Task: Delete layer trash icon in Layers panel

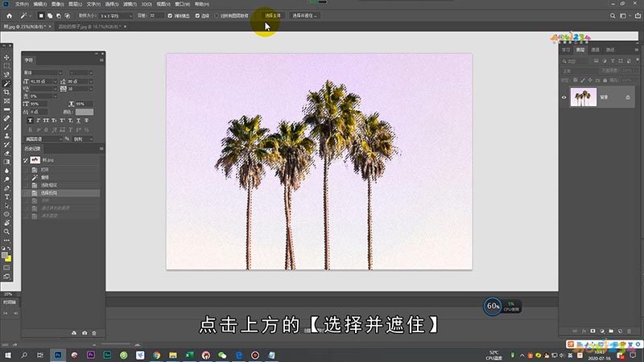Action: 630,331
